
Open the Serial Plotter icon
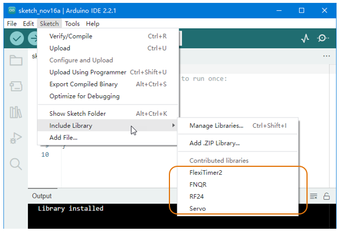tap(305, 39)
